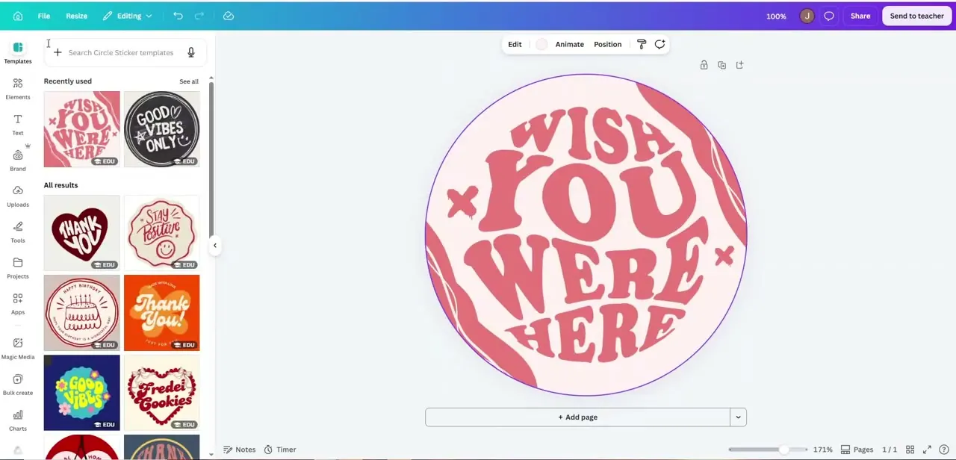Viewport: 956px width, 460px height.
Task: Click the comment-plus icon in the floating toolbar
Action: [659, 44]
